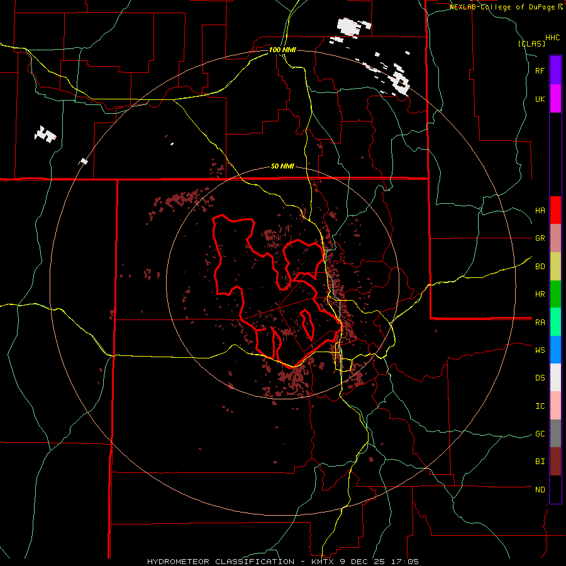
Task: Click the BD yellow legend swatch
Action: click(555, 267)
